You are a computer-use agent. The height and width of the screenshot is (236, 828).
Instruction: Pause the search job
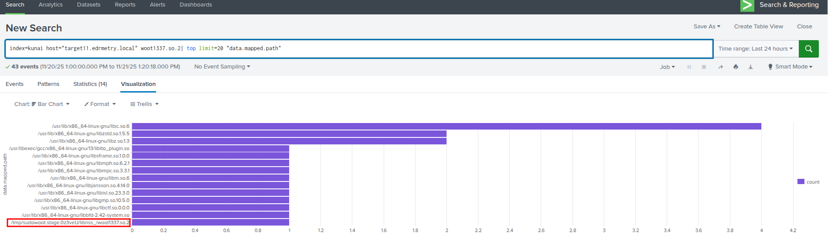point(689,67)
